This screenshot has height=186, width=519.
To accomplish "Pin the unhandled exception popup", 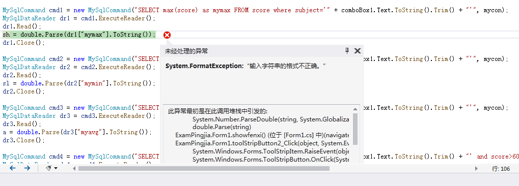I will pyautogui.click(x=347, y=50).
